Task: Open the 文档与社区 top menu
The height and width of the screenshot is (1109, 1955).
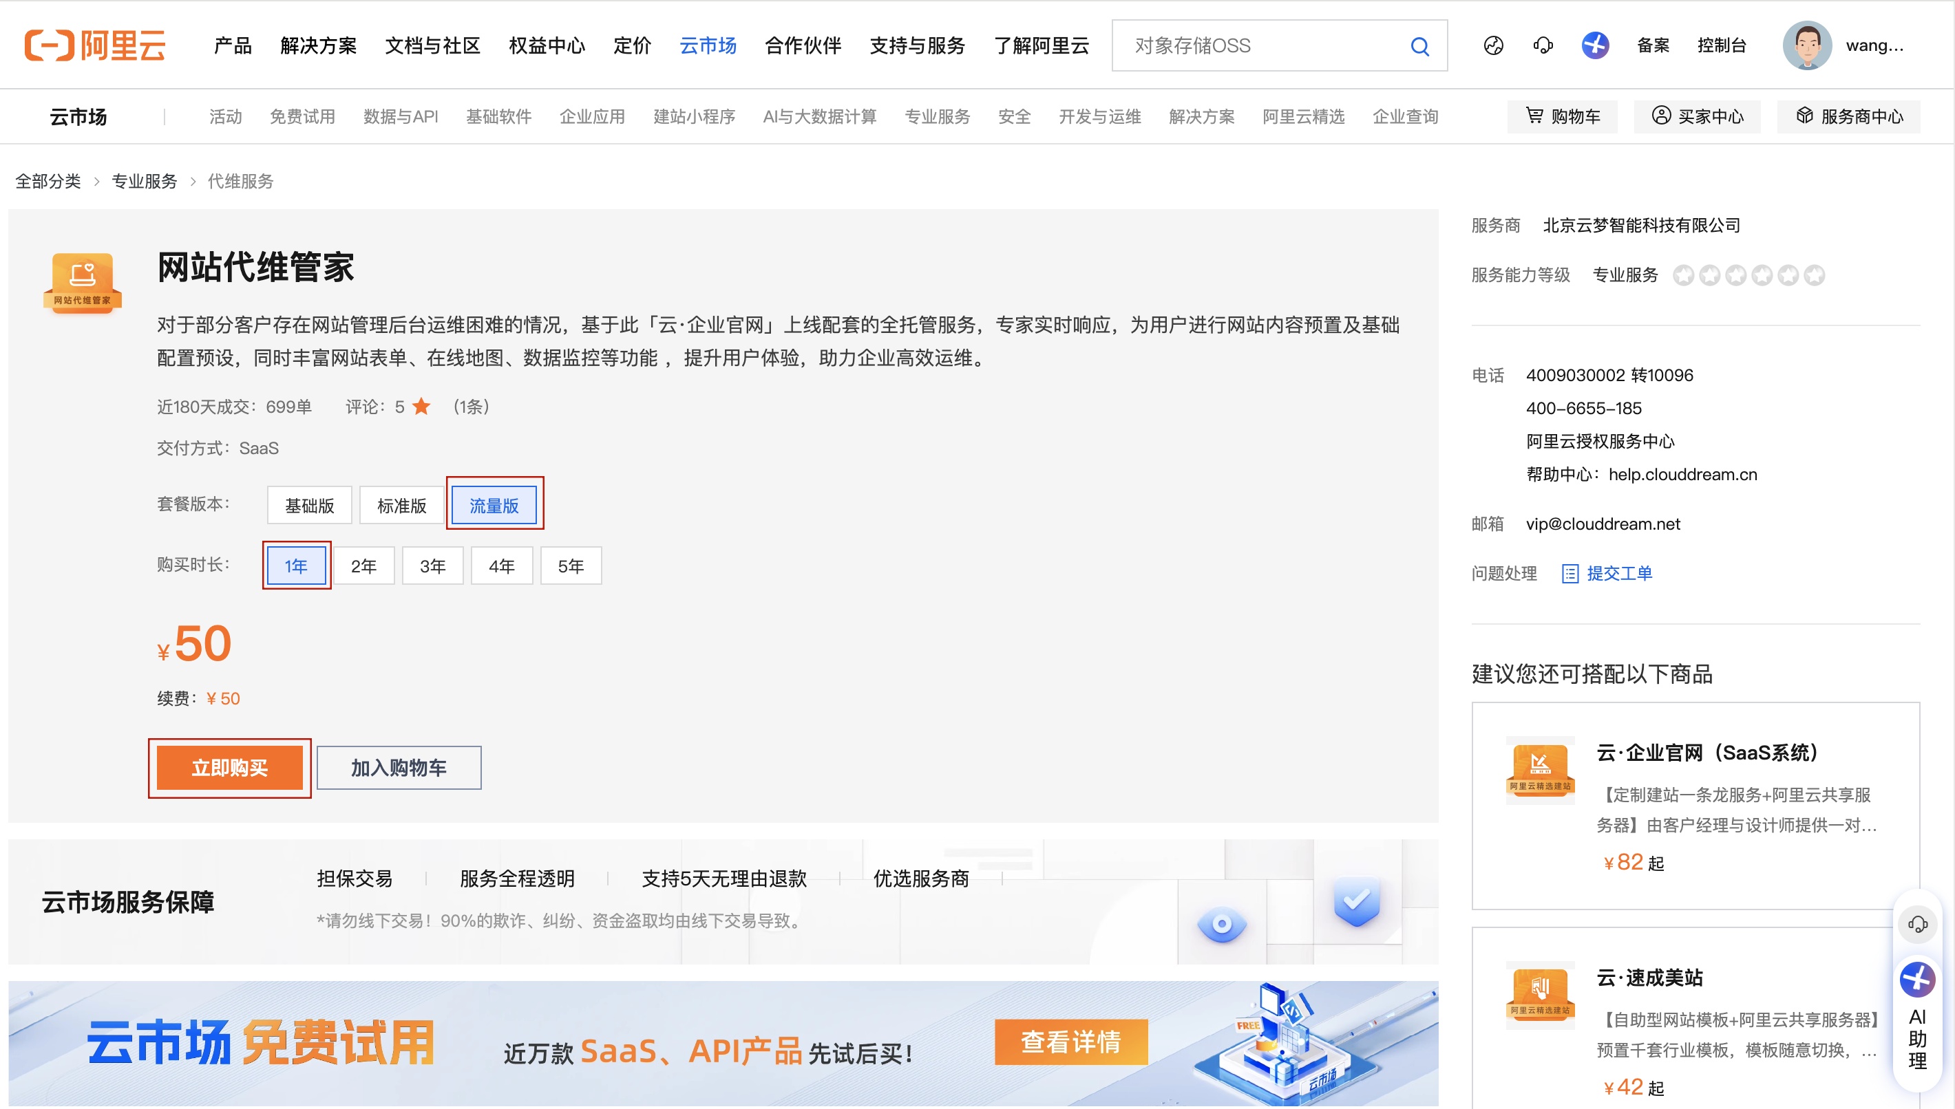Action: coord(432,45)
